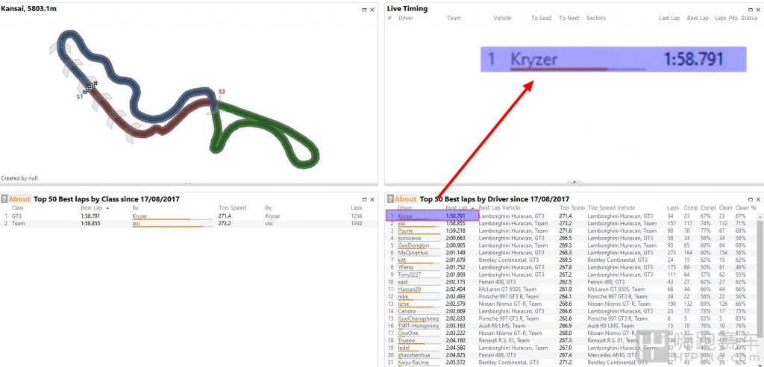The width and height of the screenshot is (764, 367).
Task: Open driver link Kaiju-Racing
Action: tap(413, 362)
